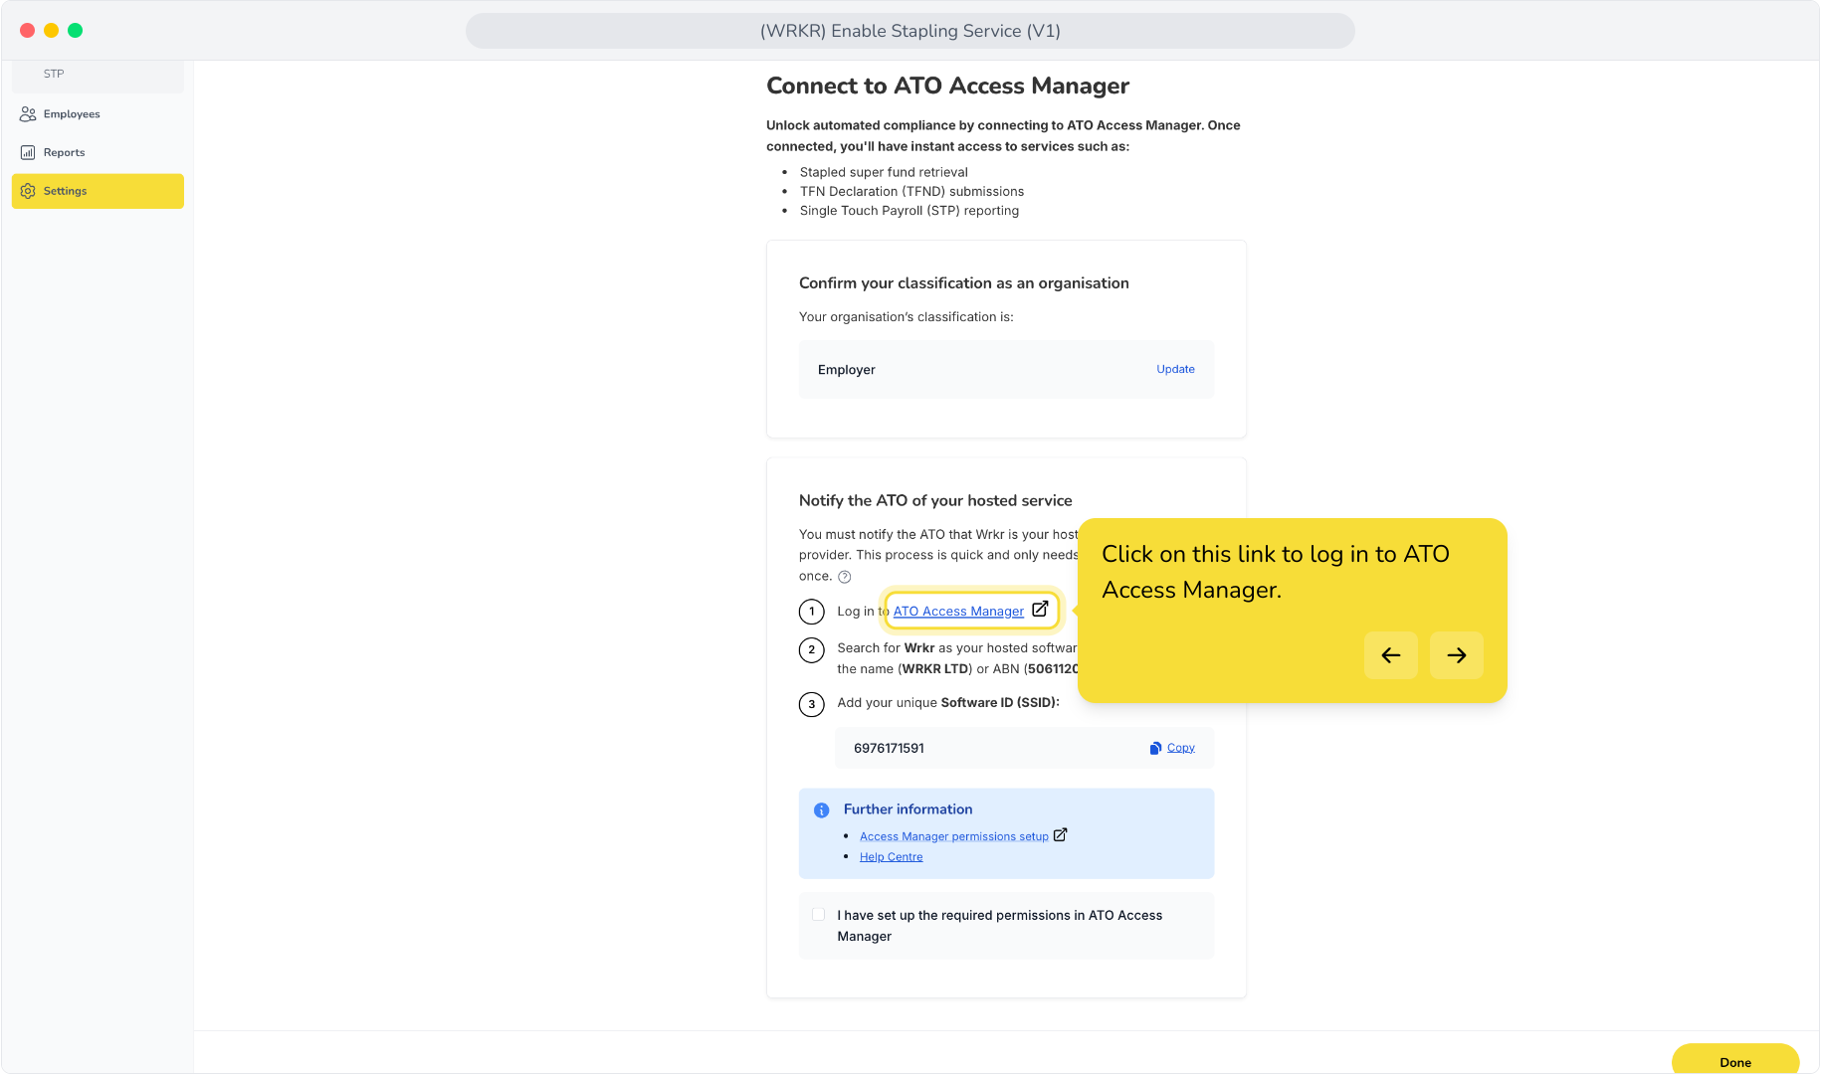Viewport: 1821px width, 1074px height.
Task: Click the copy clipboard icon beside SSID
Action: click(x=1155, y=748)
